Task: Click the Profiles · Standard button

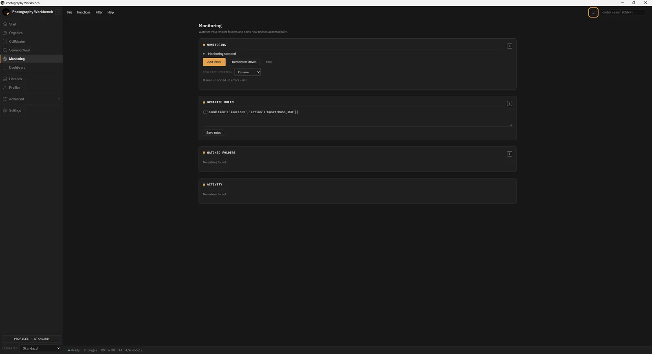Action: tap(31, 339)
